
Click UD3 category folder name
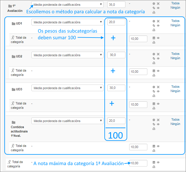pyautogui.click(x=19, y=89)
